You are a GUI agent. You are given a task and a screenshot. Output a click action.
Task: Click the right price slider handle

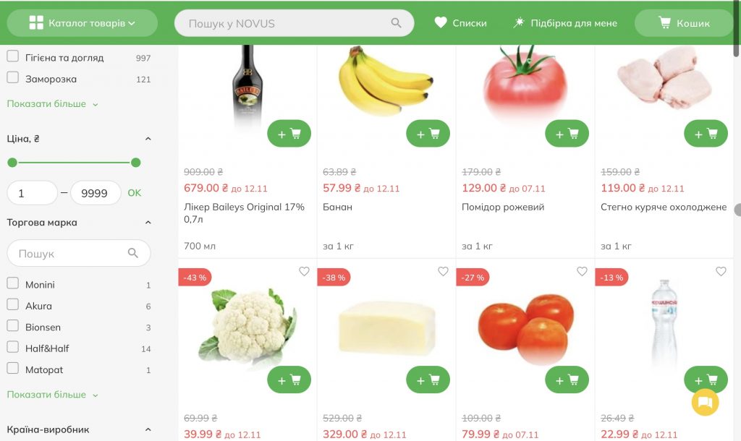(135, 163)
